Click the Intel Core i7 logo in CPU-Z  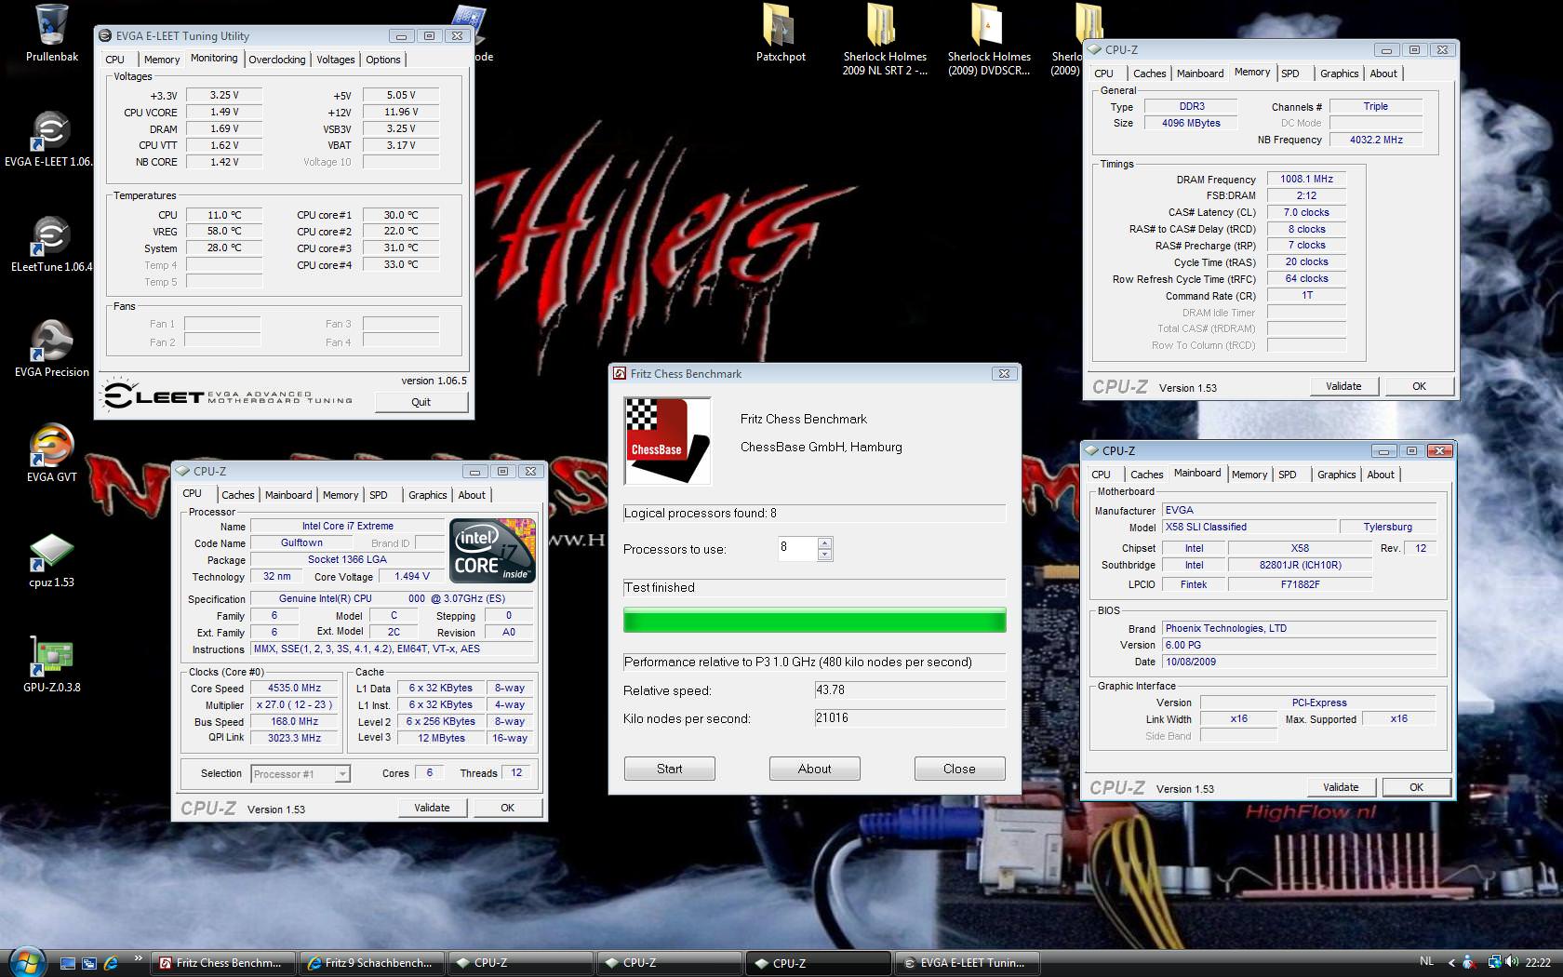[492, 551]
